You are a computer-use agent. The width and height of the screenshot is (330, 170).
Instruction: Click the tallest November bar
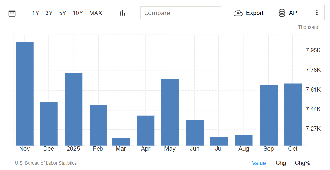pos(25,93)
